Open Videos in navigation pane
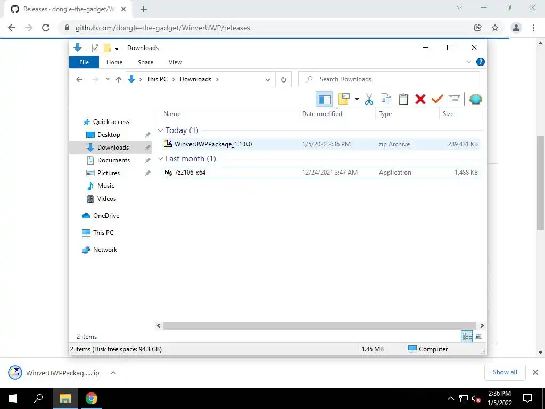 [106, 199]
